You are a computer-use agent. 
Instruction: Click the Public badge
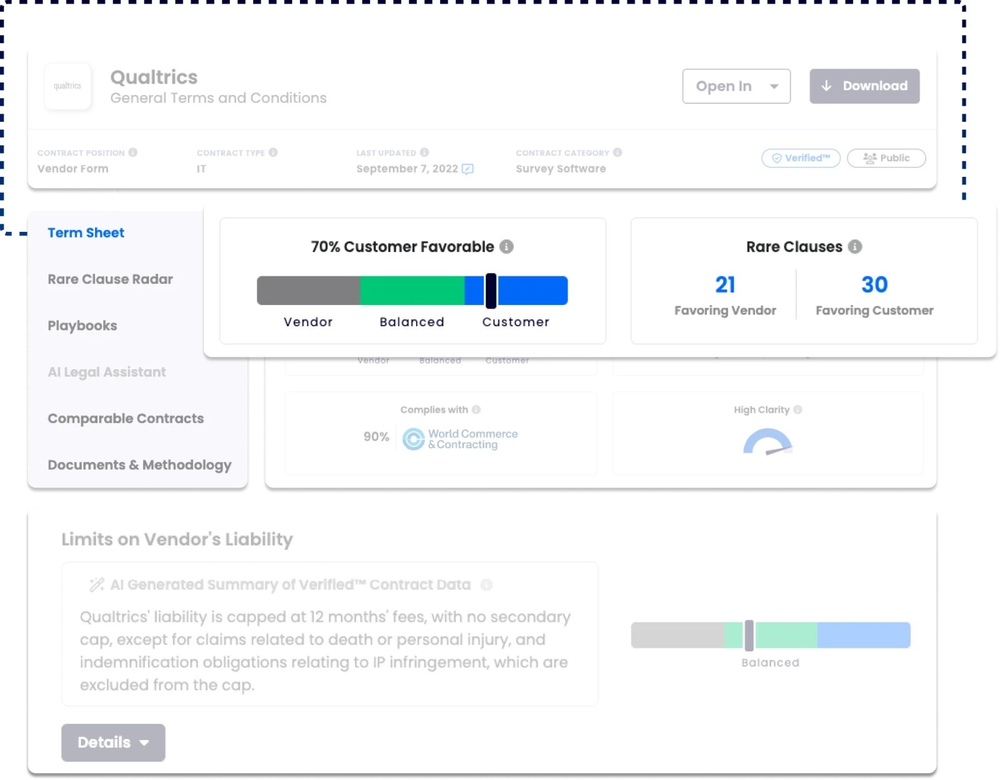pyautogui.click(x=886, y=158)
